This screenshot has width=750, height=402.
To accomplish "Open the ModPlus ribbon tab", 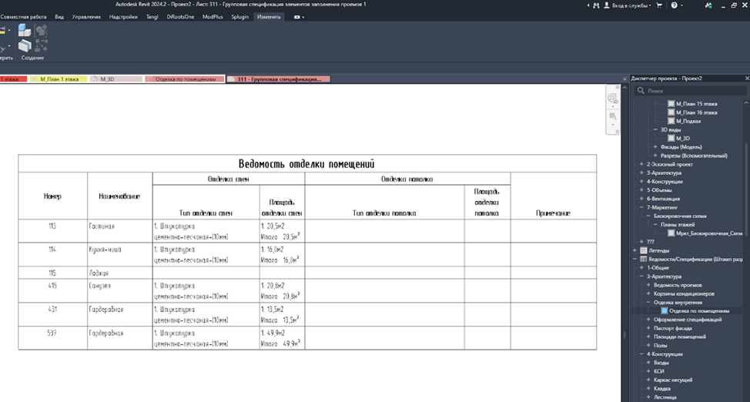I will coord(213,17).
